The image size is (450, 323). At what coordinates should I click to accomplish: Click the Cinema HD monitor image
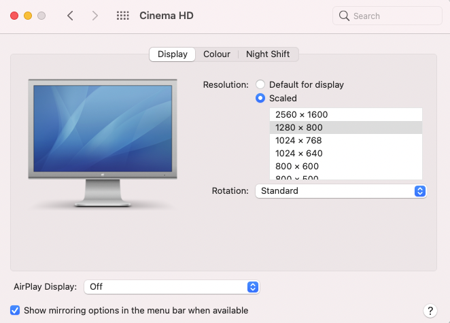103,143
